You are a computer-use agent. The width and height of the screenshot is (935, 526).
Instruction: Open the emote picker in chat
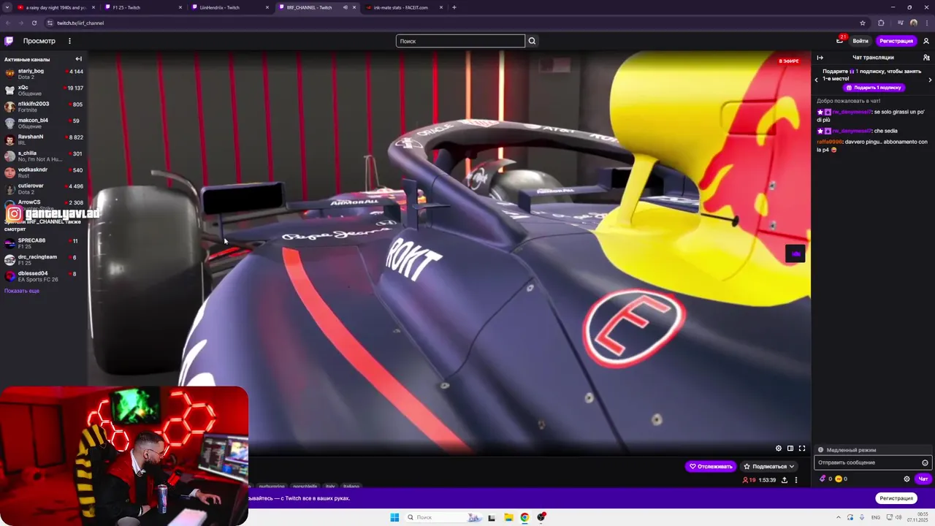click(925, 462)
